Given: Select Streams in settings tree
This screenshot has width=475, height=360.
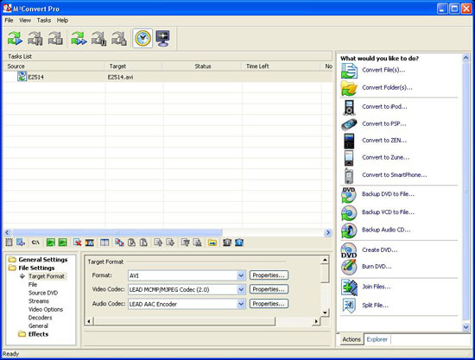Looking at the screenshot, I should [x=39, y=301].
